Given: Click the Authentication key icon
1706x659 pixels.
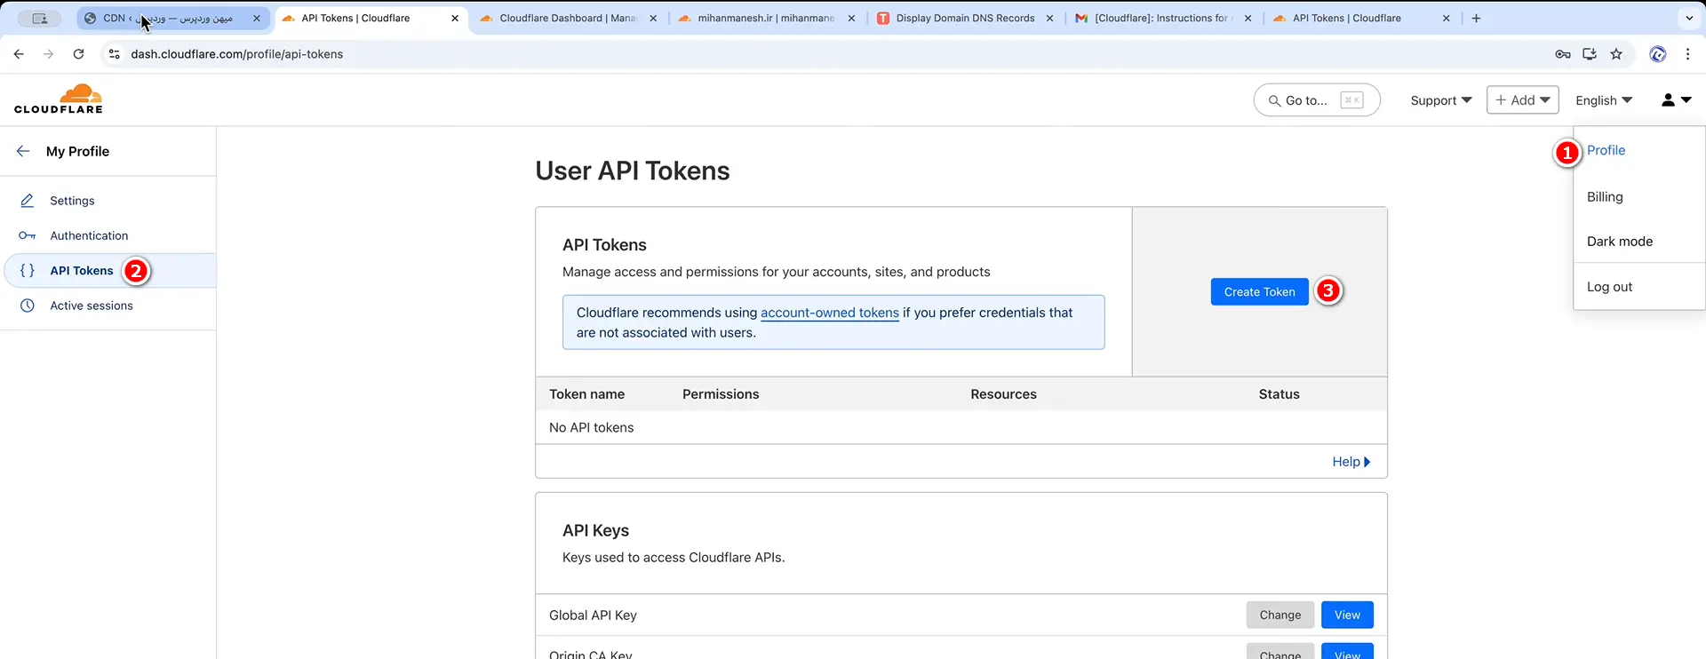Looking at the screenshot, I should pyautogui.click(x=28, y=235).
